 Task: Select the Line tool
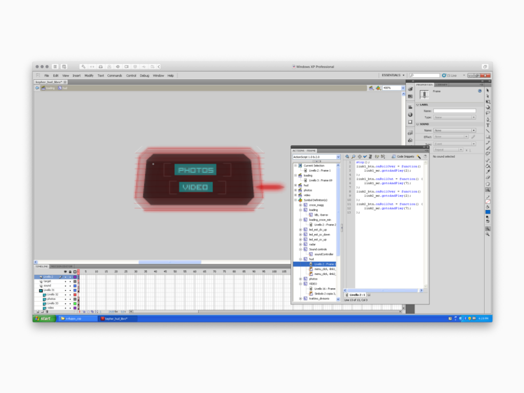(488, 130)
